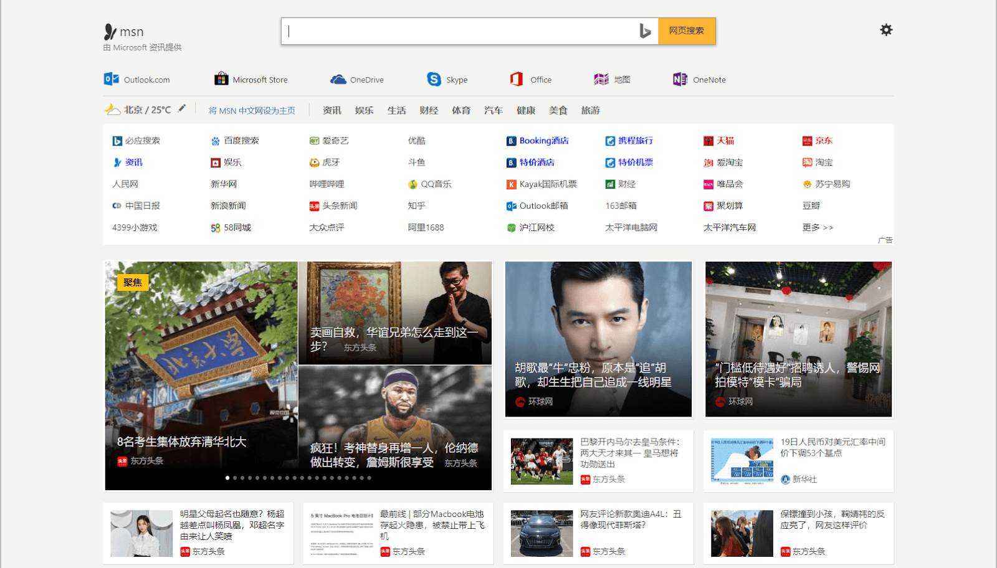Image resolution: width=997 pixels, height=568 pixels.
Task: Open the 4399小游戏 link
Action: click(x=135, y=227)
